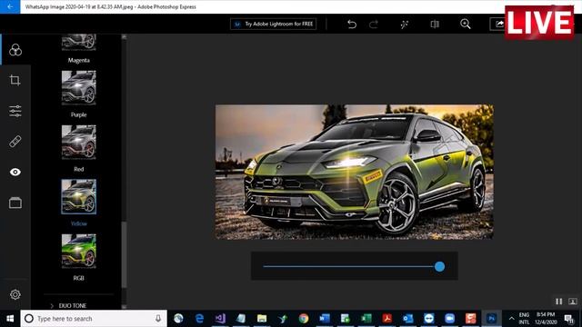582x327 pixels.
Task: Open TeamViewer from taskbar
Action: tap(428, 319)
